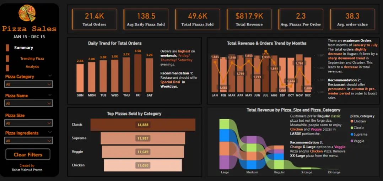Click the Classic legend entry
The width and height of the screenshot is (383, 181).
357,128
